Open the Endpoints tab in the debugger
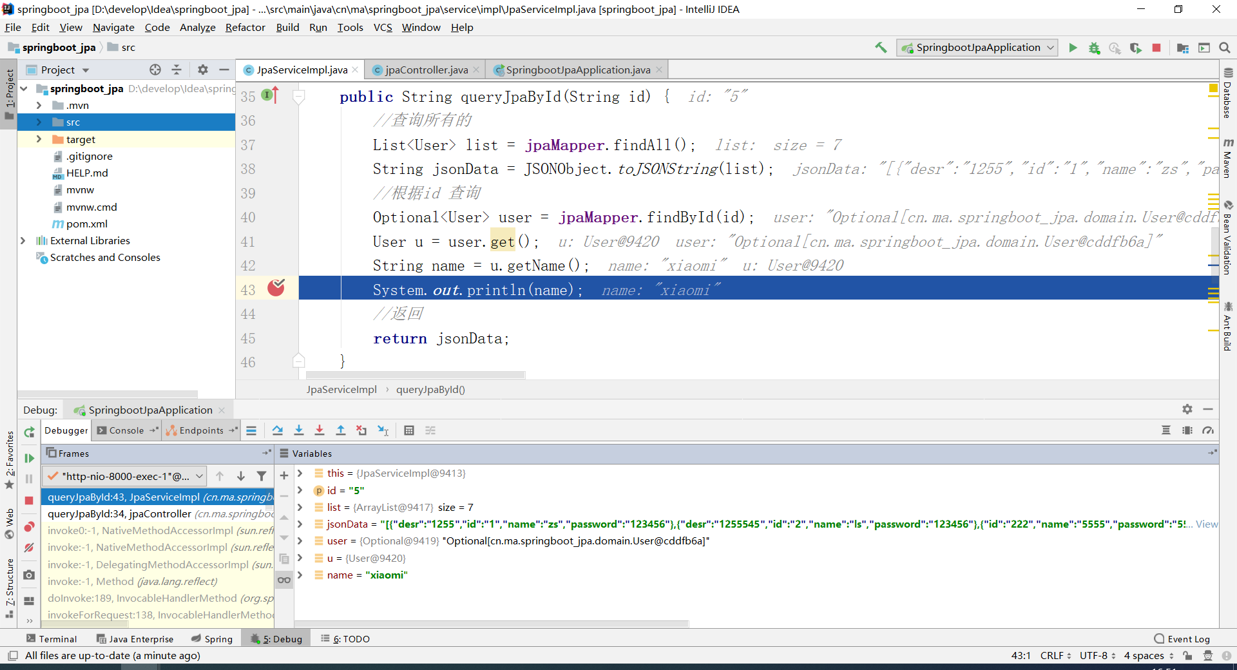Viewport: 1237px width, 670px height. (201, 430)
